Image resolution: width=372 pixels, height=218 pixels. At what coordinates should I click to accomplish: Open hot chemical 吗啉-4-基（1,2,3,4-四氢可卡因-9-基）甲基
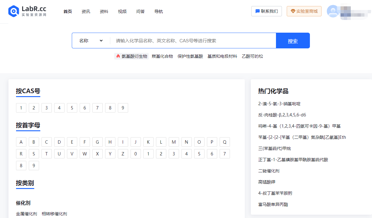point(300,126)
